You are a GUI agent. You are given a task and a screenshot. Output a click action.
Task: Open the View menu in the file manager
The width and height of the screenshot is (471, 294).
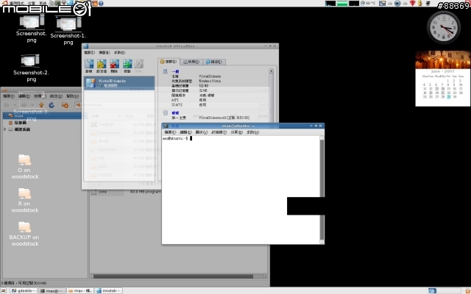coord(40,96)
